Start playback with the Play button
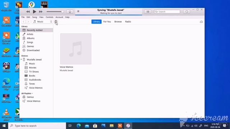 [34, 11]
